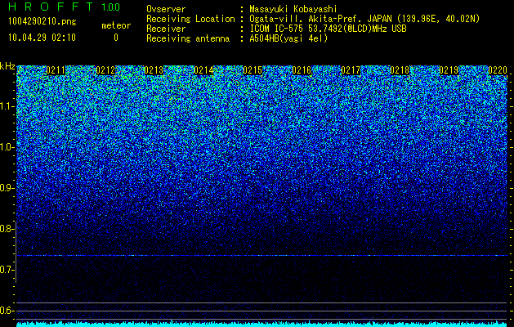Click the 0.8 kHz axis label

point(7,229)
